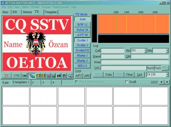
Task: Click the Clear log button
Action: pyautogui.click(x=129, y=75)
